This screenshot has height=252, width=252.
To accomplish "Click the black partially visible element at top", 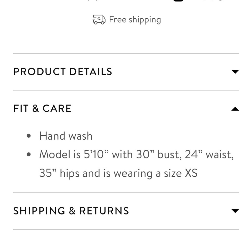I will pos(178,1).
